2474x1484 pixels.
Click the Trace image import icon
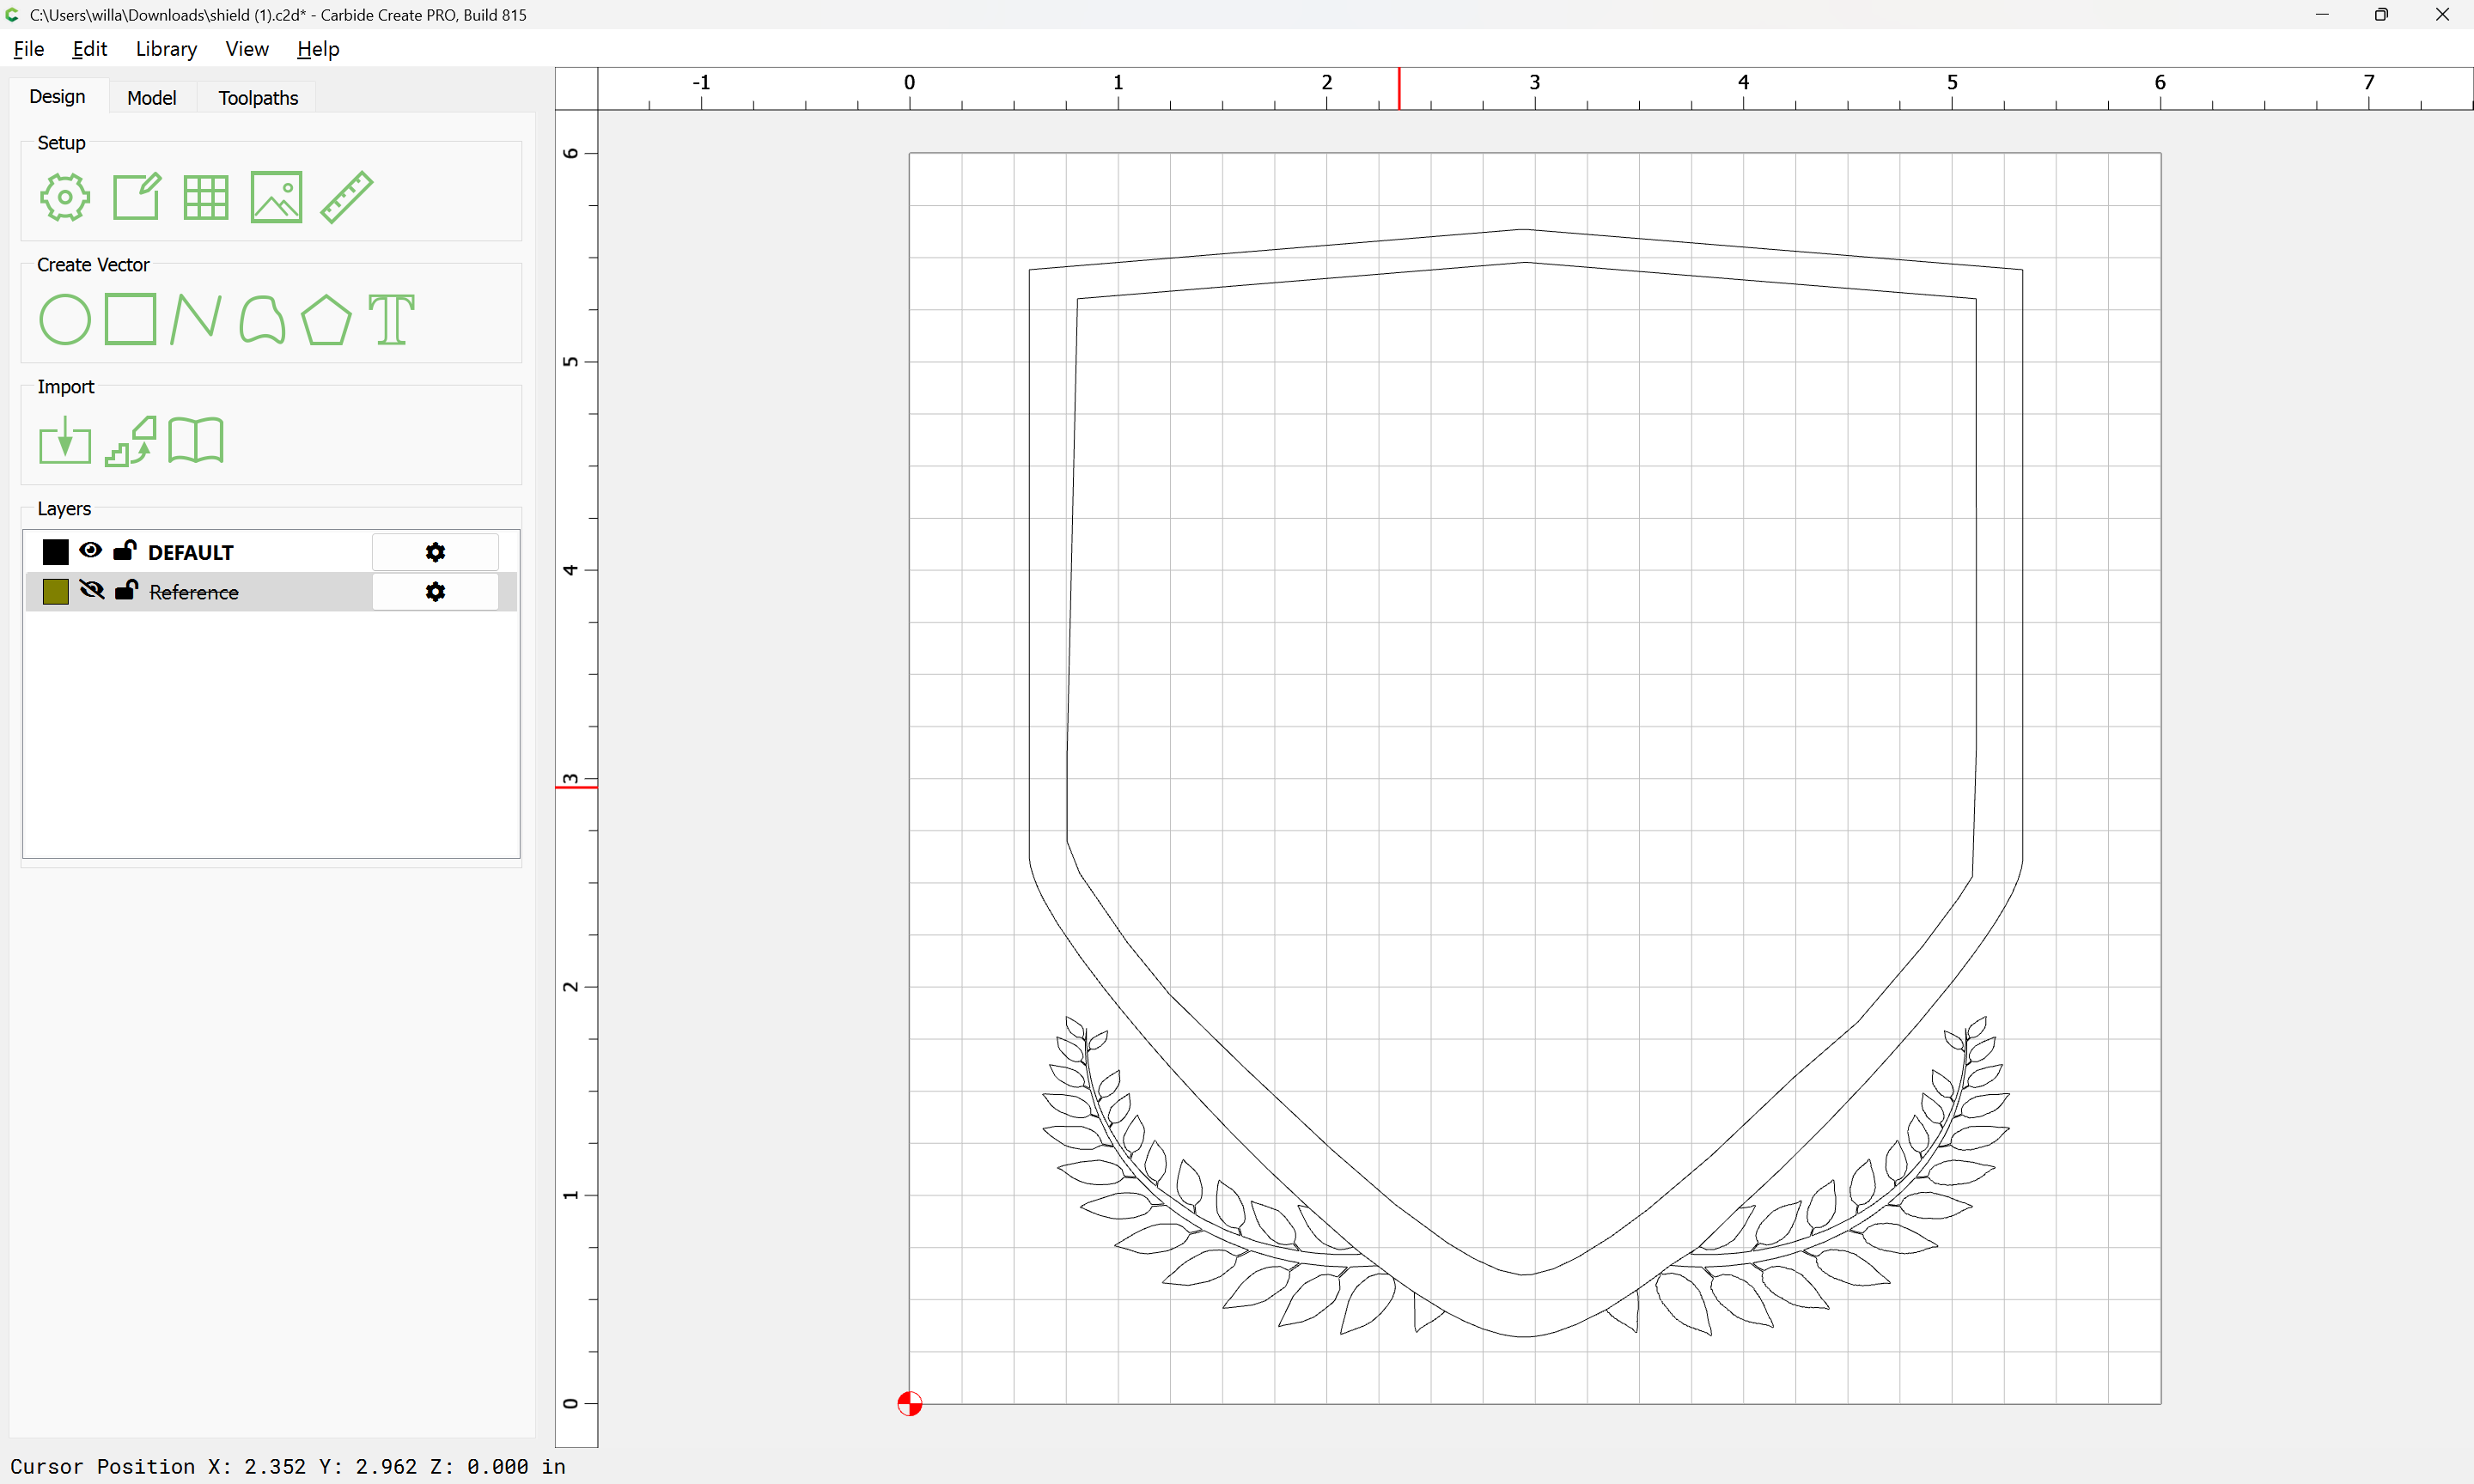click(131, 441)
